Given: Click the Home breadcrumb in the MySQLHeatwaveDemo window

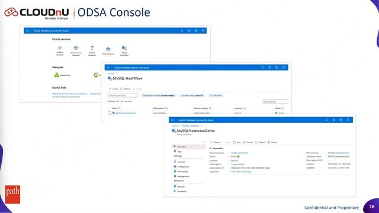Looking at the screenshot, I should pyautogui.click(x=175, y=126).
